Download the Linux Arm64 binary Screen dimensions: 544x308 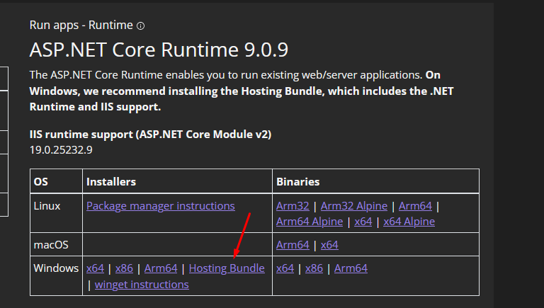coord(415,206)
